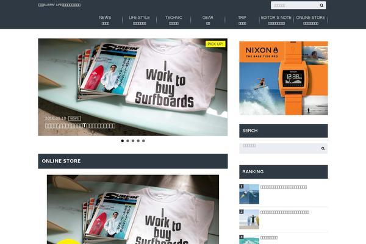Open the TRIP menu item
366x244 pixels.
click(242, 20)
